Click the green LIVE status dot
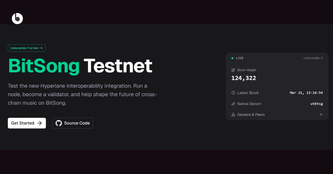This screenshot has width=333, height=174. (233, 58)
